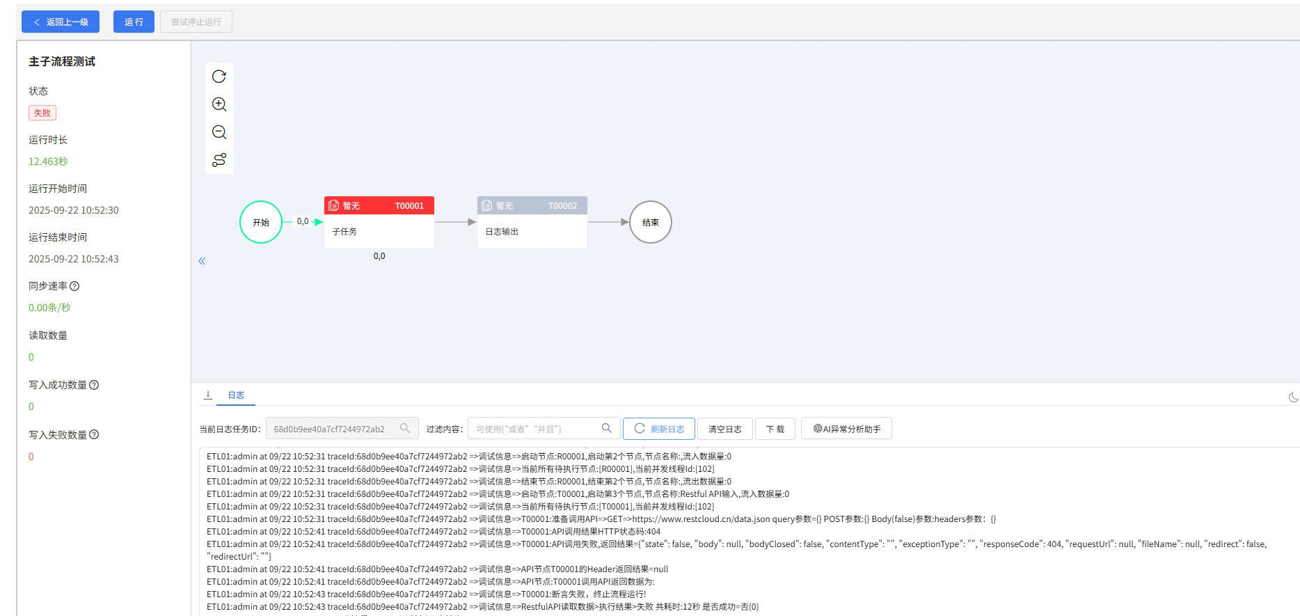The height and width of the screenshot is (616, 1300).
Task: Click search icon in task ID field
Action: pos(404,428)
